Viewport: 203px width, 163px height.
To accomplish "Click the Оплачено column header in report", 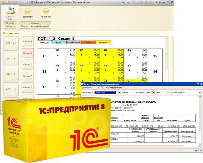I will (x=172, y=118).
